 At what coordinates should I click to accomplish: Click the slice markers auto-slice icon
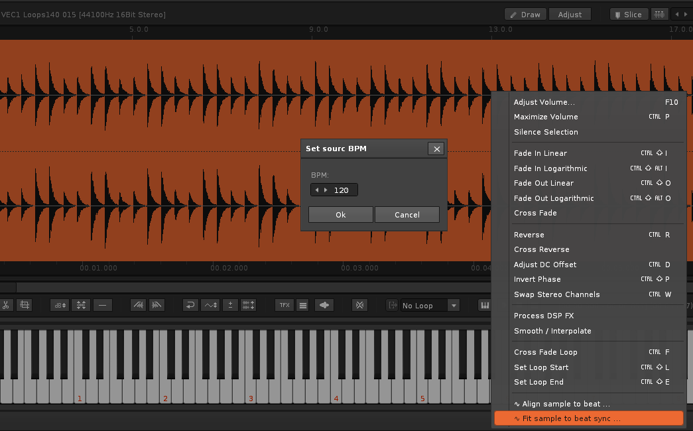(659, 15)
